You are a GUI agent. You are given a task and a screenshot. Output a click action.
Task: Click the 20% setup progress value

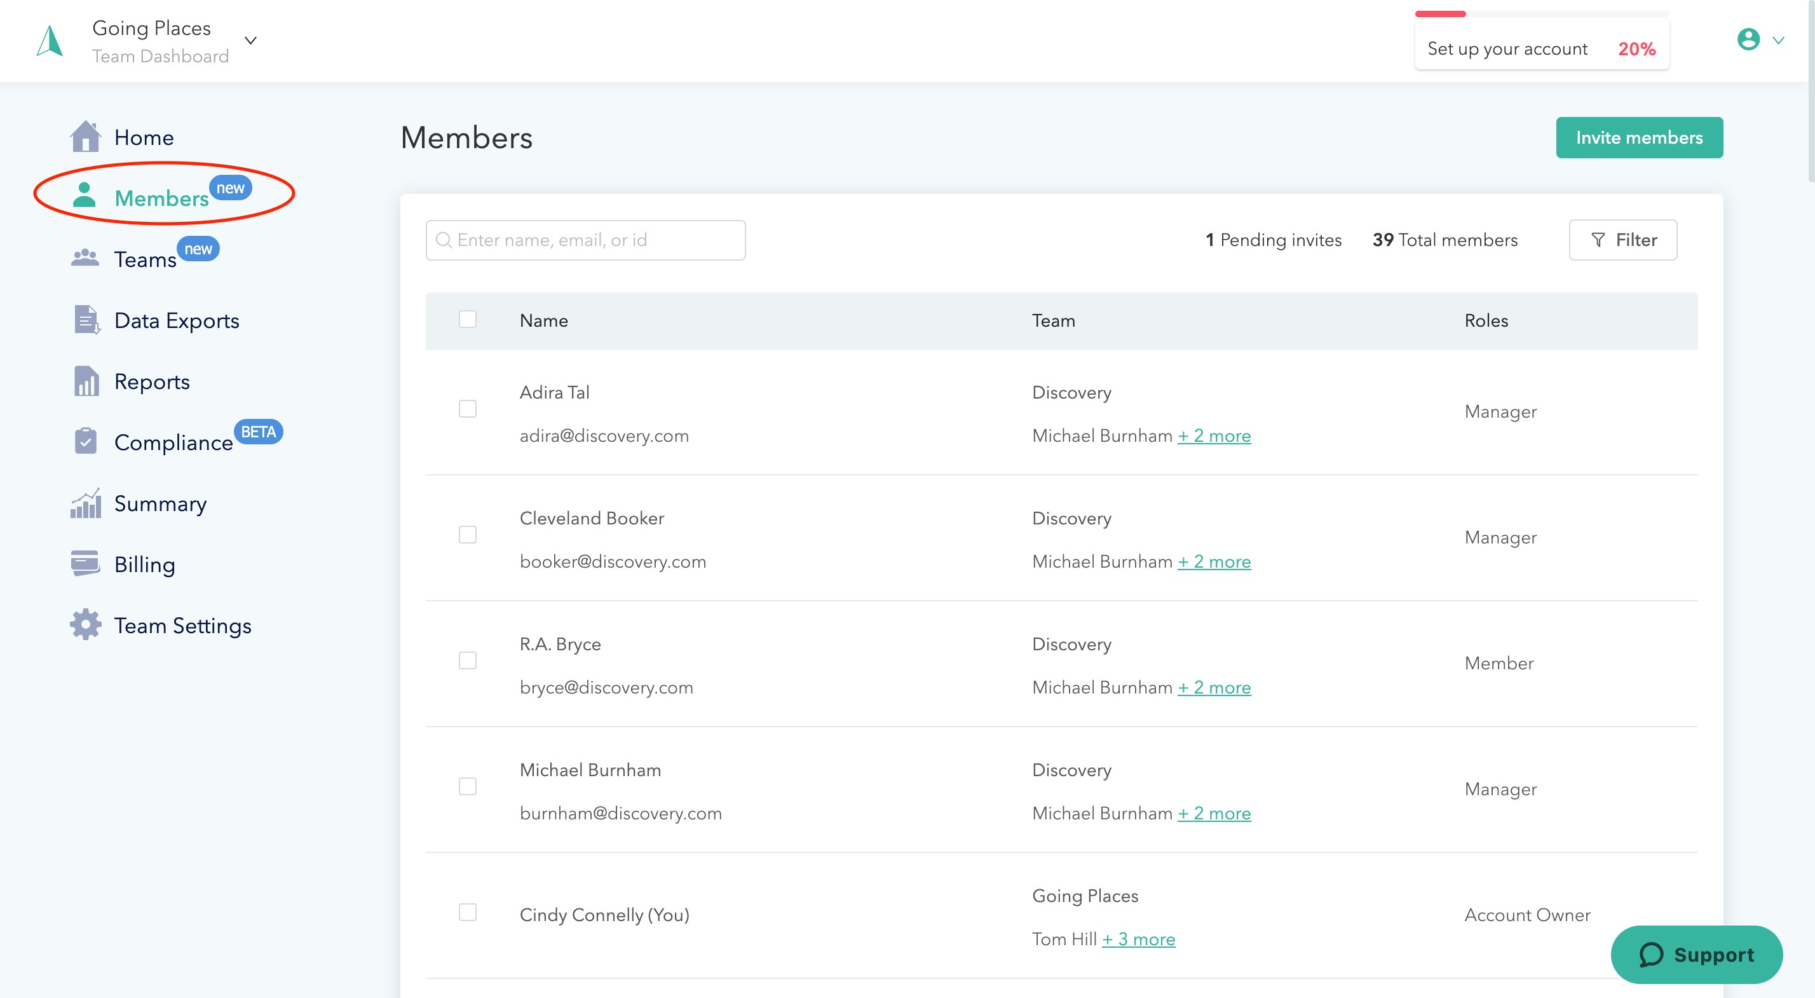click(1636, 49)
